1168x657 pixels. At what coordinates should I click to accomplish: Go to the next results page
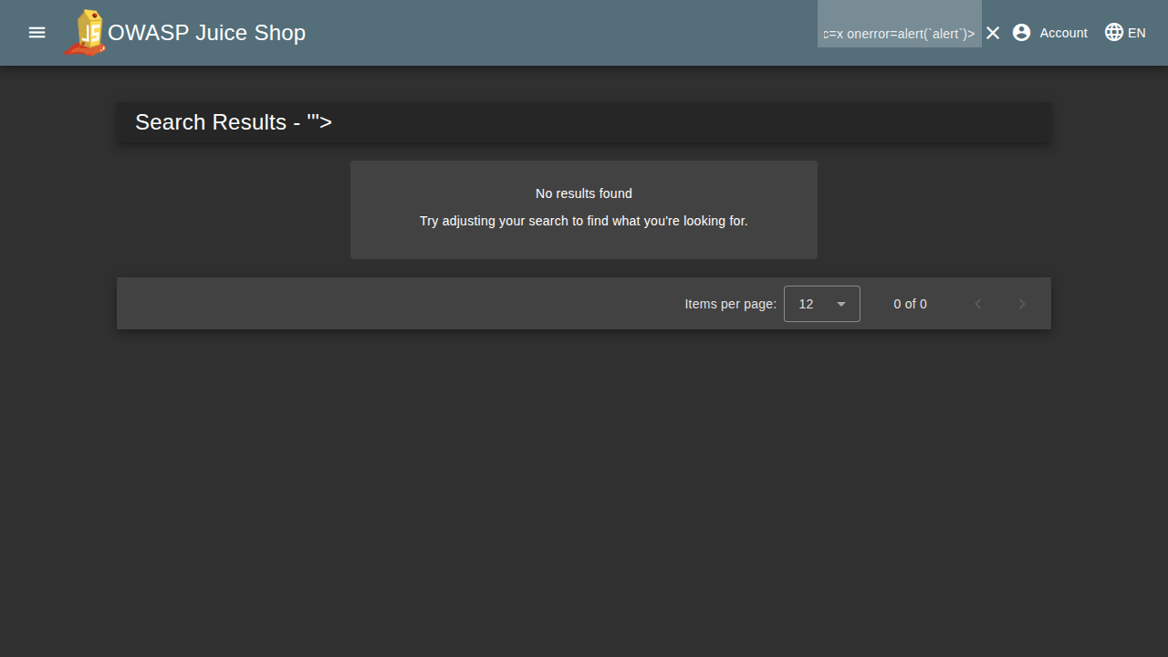(x=1022, y=304)
